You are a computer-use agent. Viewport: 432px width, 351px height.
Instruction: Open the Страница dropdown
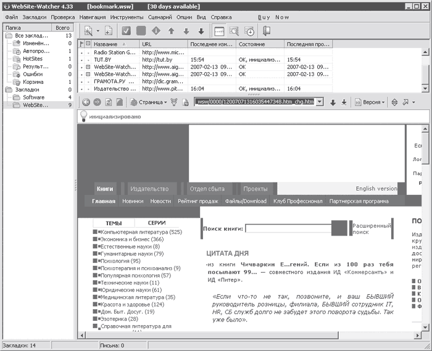[x=149, y=102]
